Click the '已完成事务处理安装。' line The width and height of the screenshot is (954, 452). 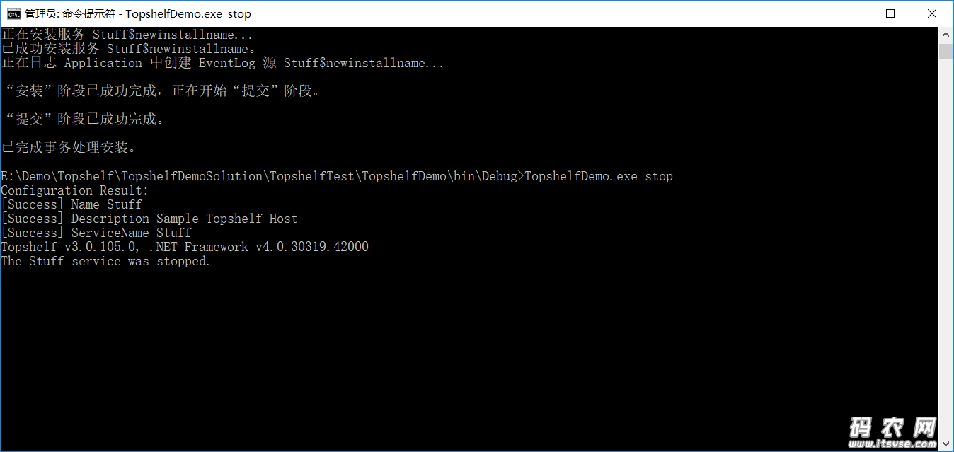pyautogui.click(x=69, y=148)
